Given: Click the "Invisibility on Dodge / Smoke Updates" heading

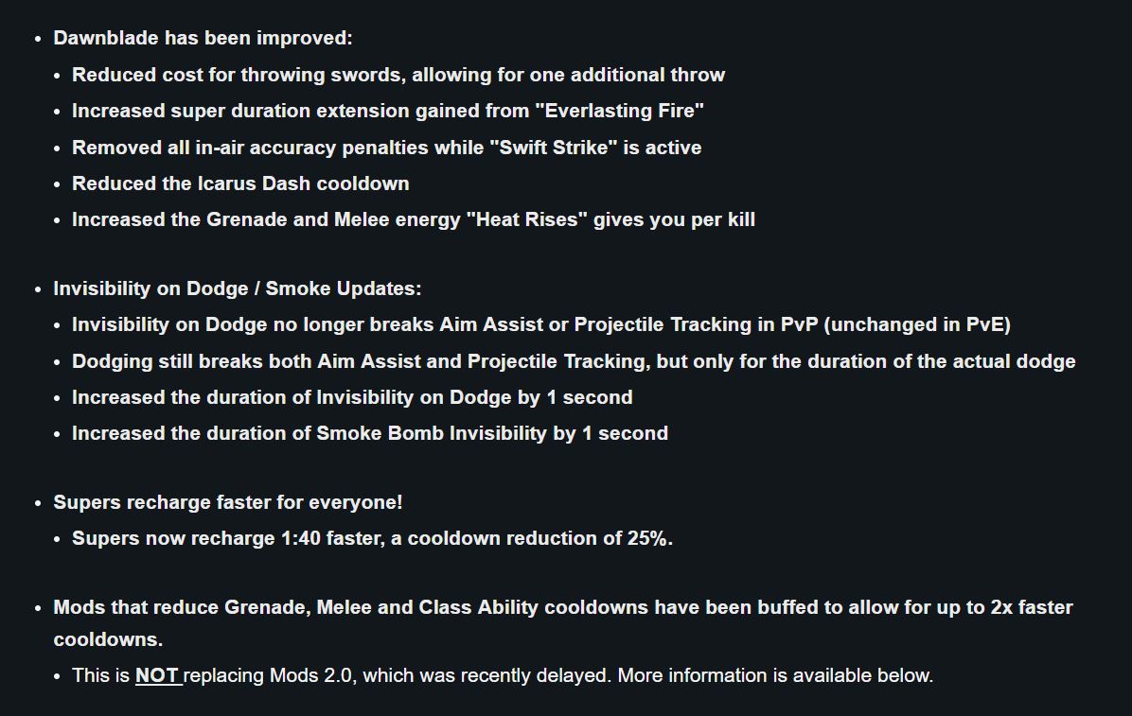Looking at the screenshot, I should pos(238,288).
